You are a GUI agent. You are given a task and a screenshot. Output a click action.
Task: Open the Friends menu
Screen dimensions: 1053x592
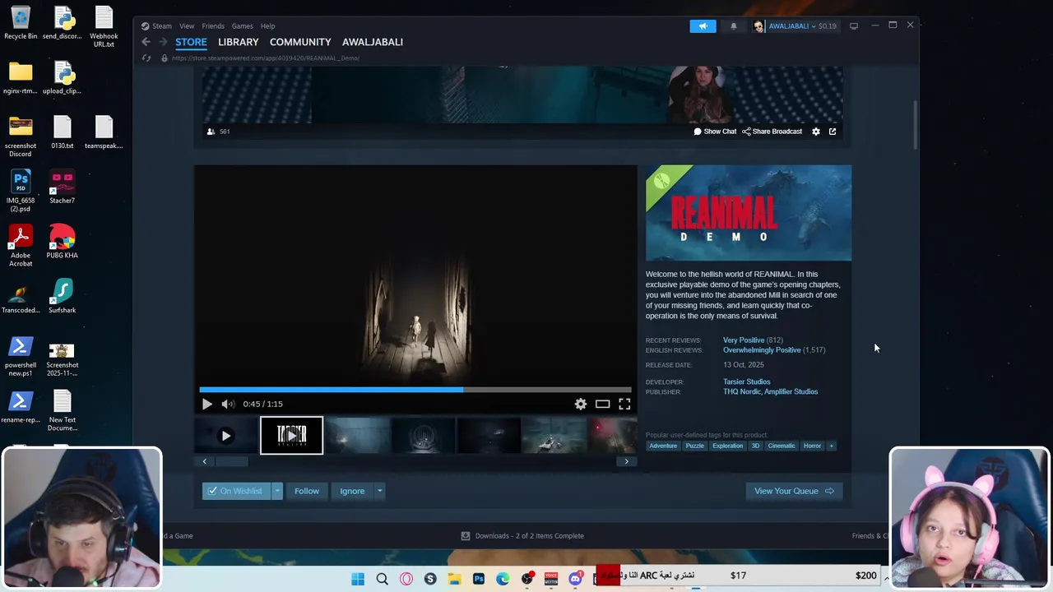pyautogui.click(x=213, y=25)
